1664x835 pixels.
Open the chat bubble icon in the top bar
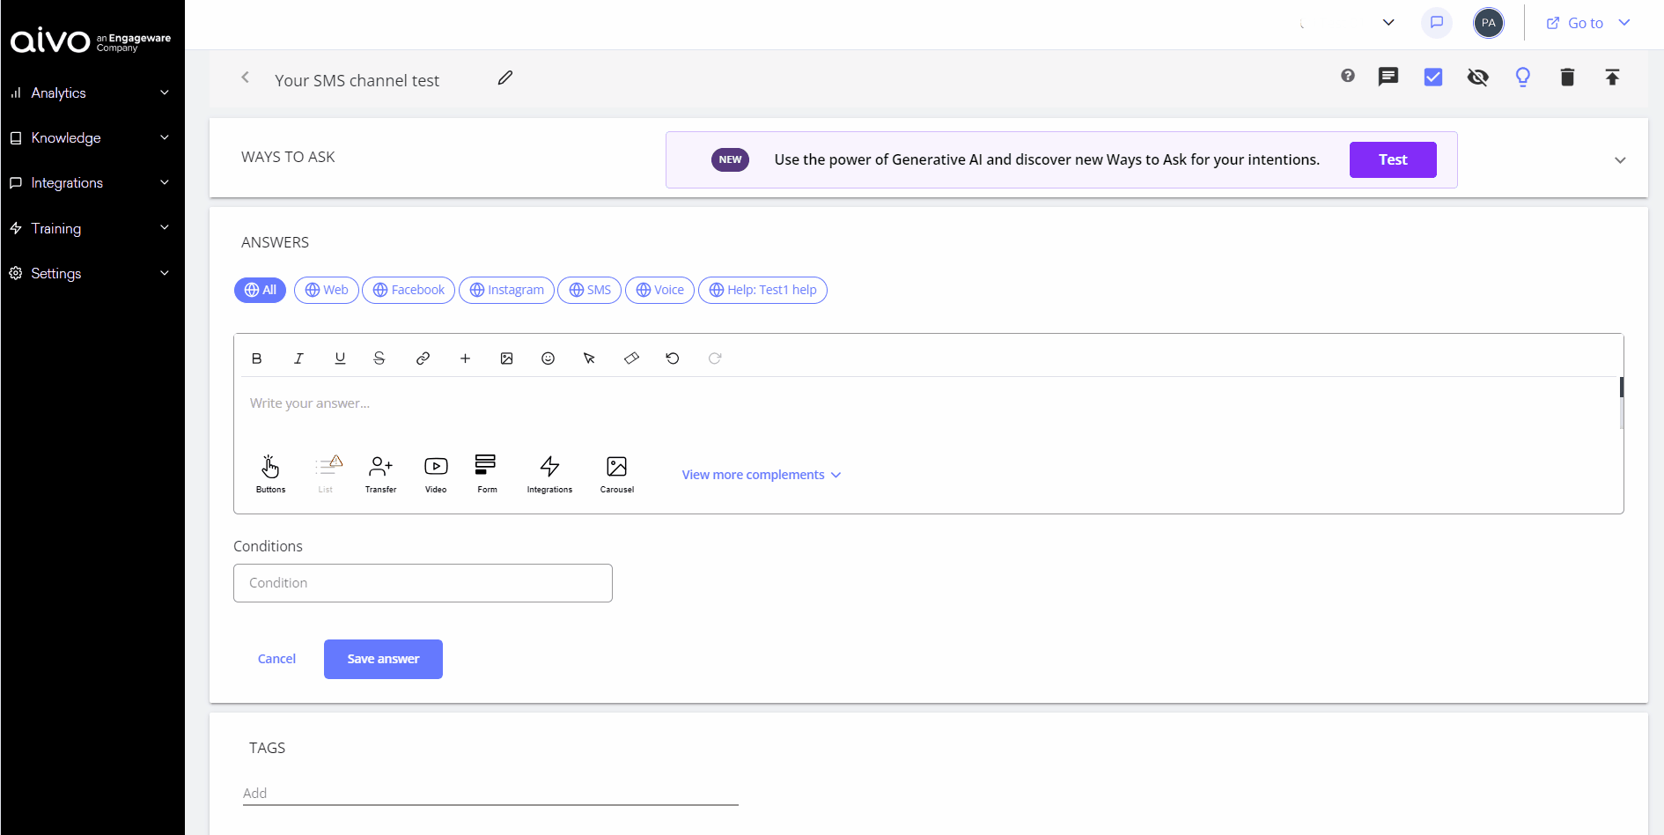tap(1437, 23)
